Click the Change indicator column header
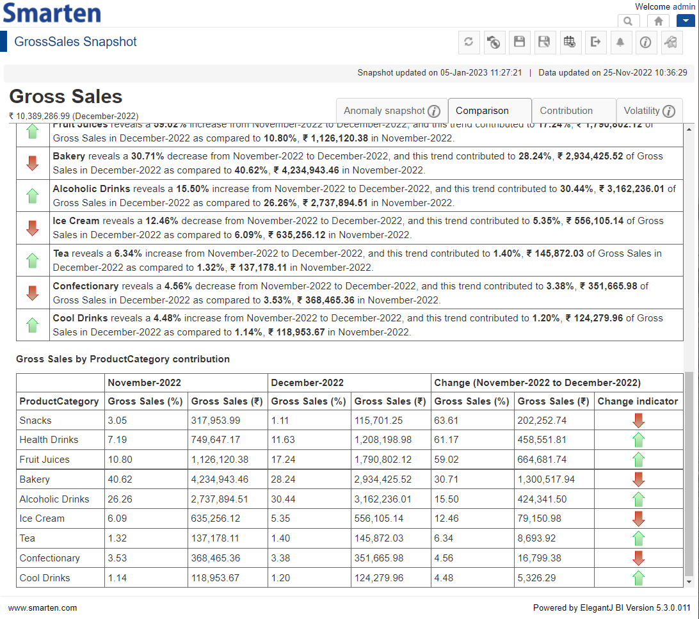 [638, 401]
